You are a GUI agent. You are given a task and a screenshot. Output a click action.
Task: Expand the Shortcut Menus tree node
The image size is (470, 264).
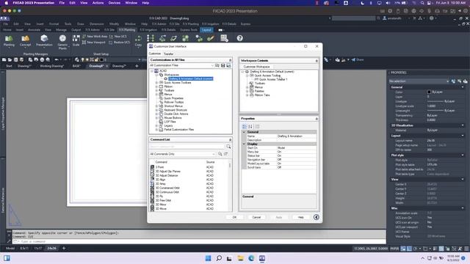[x=156, y=106]
